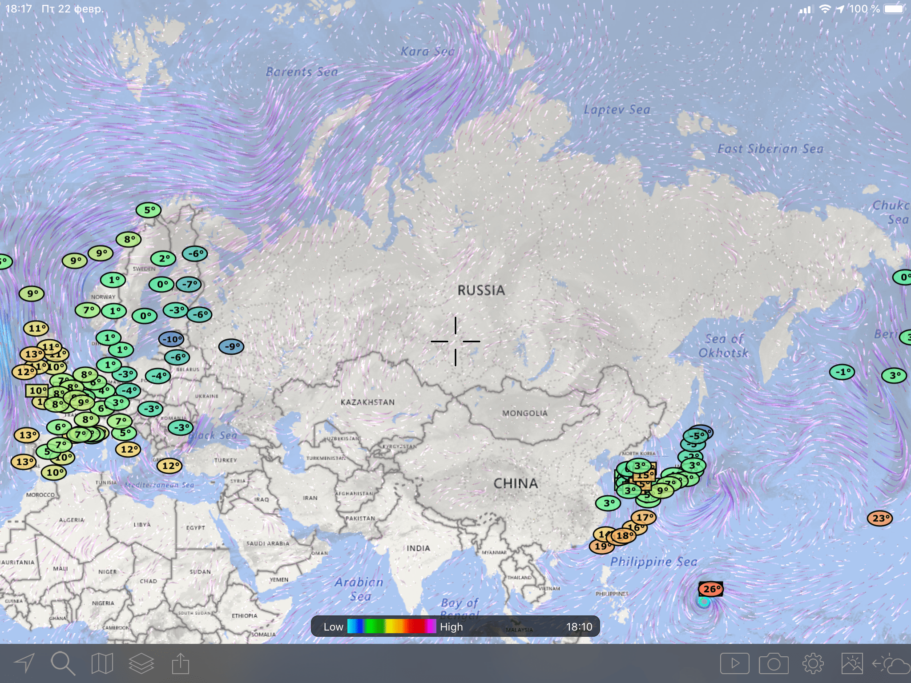Tap the share export icon
The width and height of the screenshot is (911, 683).
point(181,663)
